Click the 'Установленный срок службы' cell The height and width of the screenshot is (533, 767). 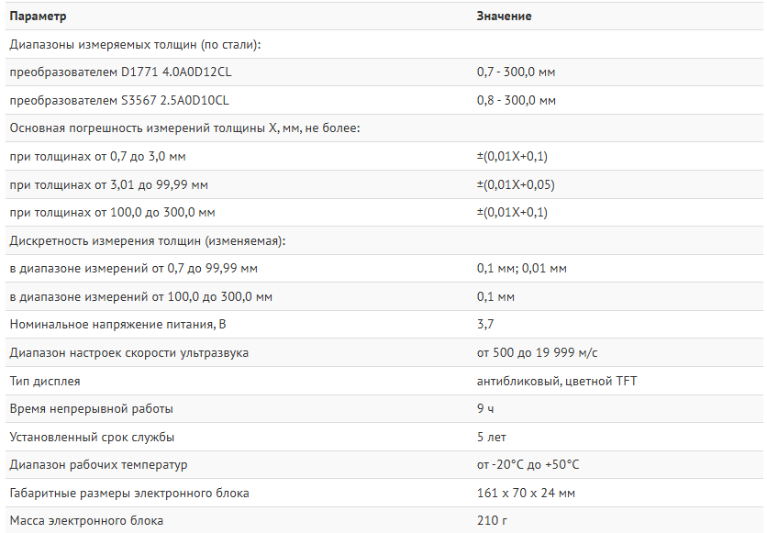(x=92, y=438)
